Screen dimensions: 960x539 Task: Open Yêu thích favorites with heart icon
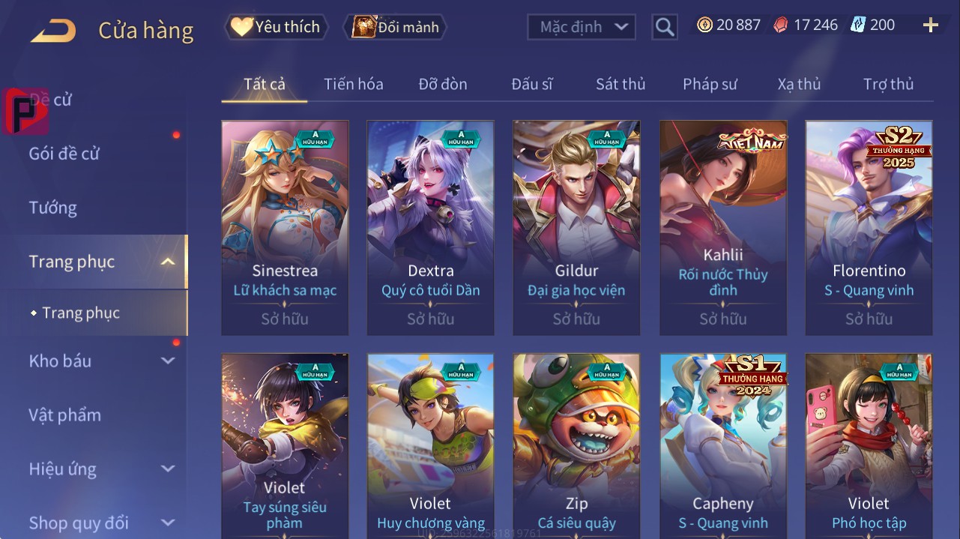coord(277,27)
